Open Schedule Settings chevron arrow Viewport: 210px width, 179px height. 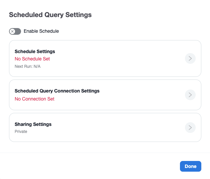(x=190, y=58)
